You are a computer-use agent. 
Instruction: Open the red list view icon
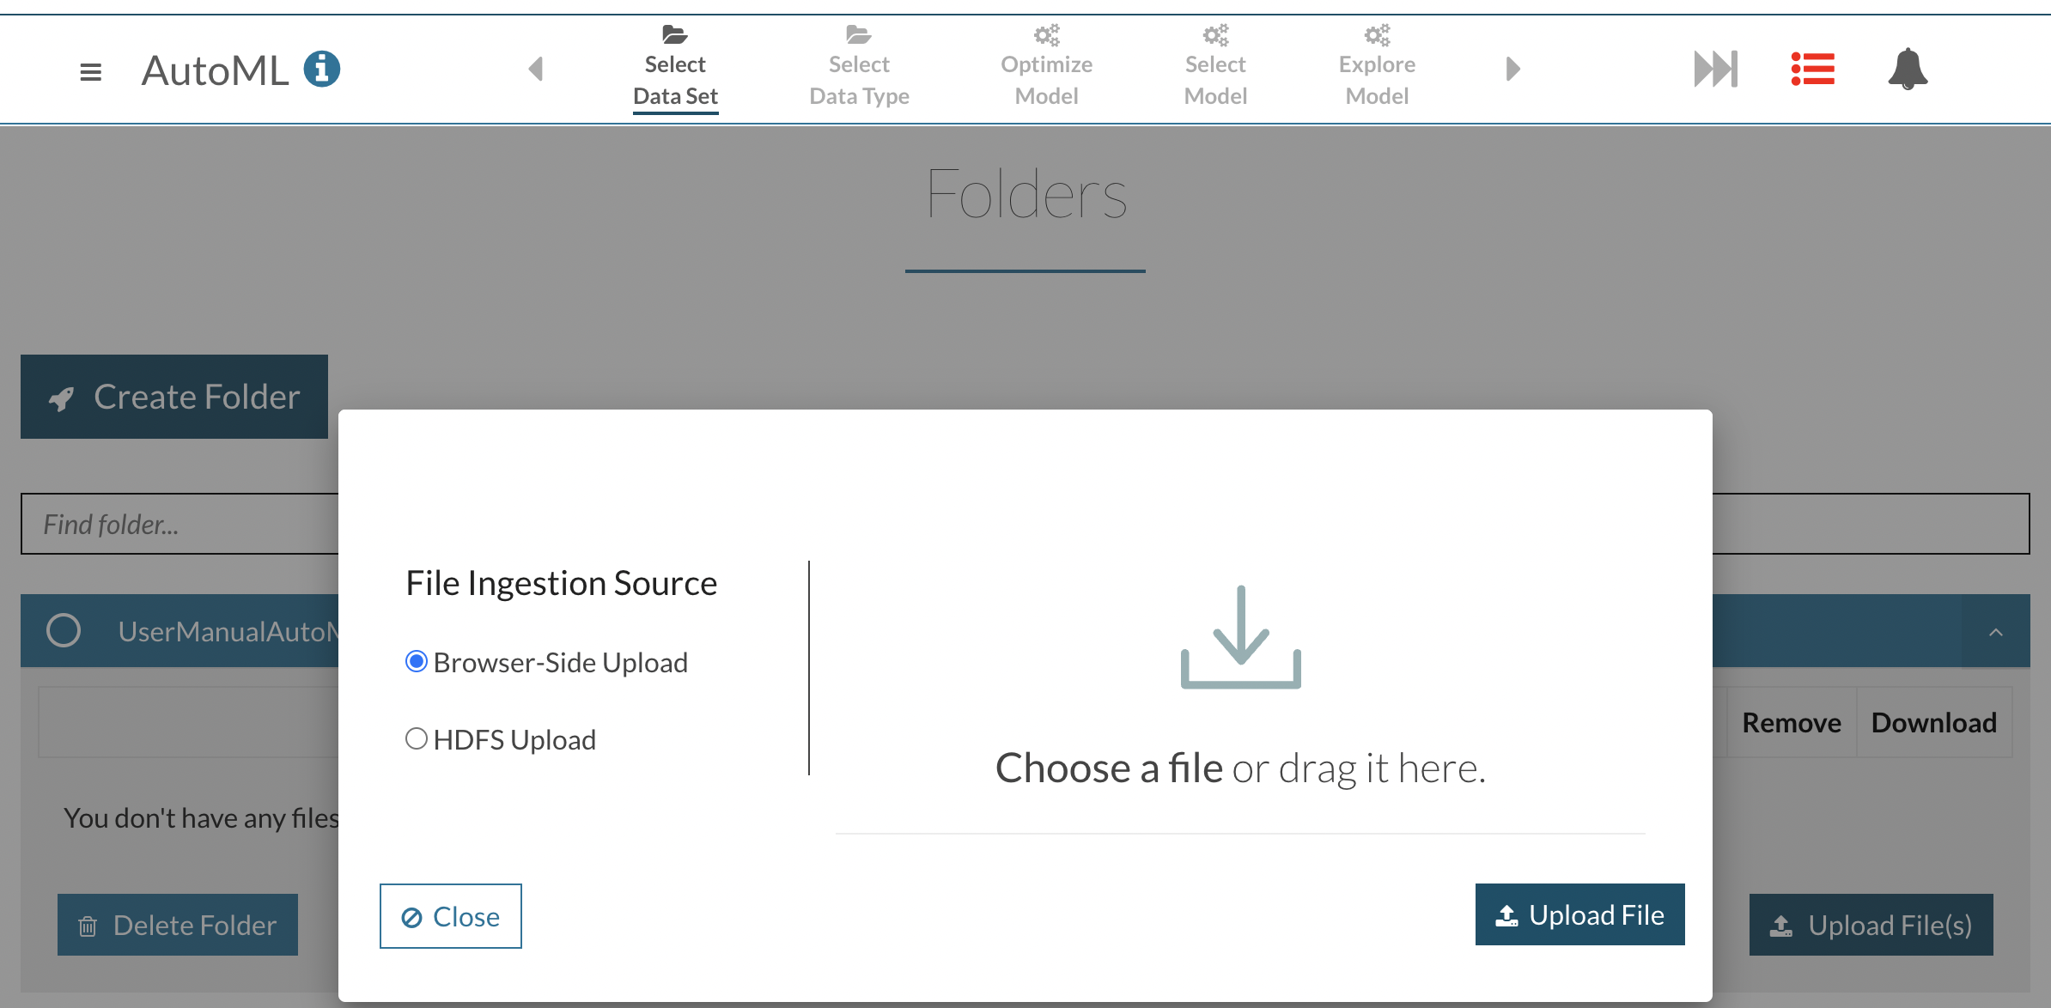coord(1812,69)
